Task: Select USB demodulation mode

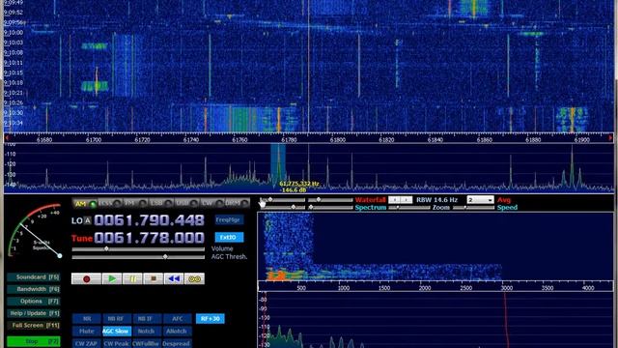Action: [186, 204]
